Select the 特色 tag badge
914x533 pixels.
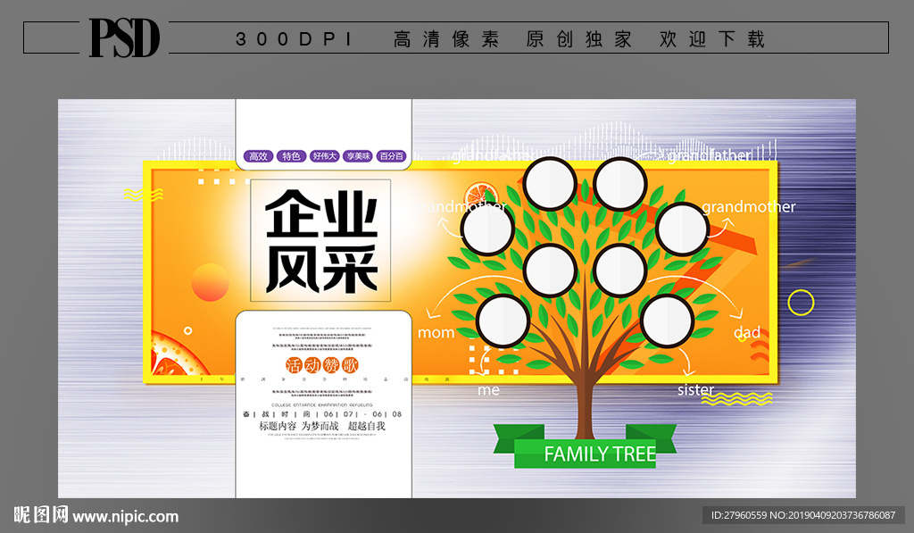tap(292, 154)
